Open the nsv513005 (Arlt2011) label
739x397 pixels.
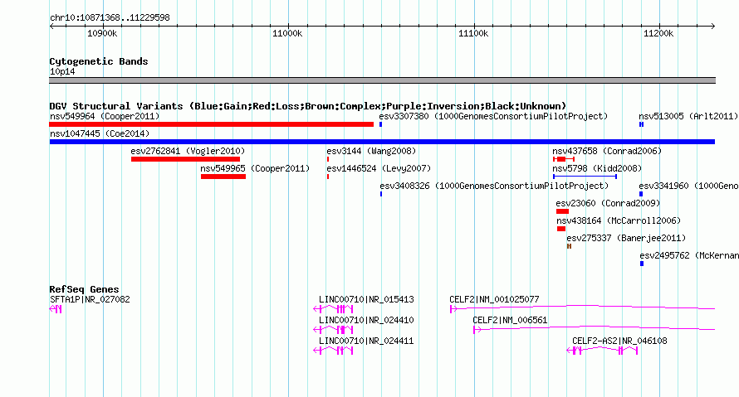click(x=688, y=116)
